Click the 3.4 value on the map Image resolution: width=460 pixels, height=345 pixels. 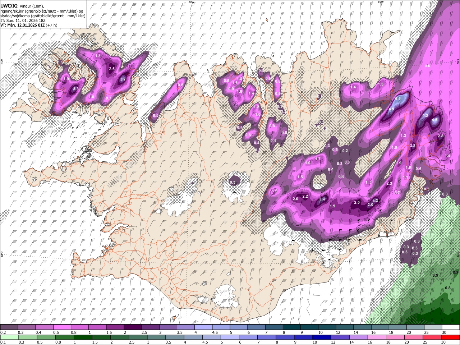322,199
